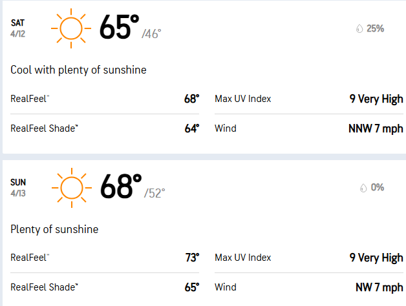Open the SAT 4/12 date label
Image resolution: width=406 pixels, height=306 pixels.
(18, 28)
